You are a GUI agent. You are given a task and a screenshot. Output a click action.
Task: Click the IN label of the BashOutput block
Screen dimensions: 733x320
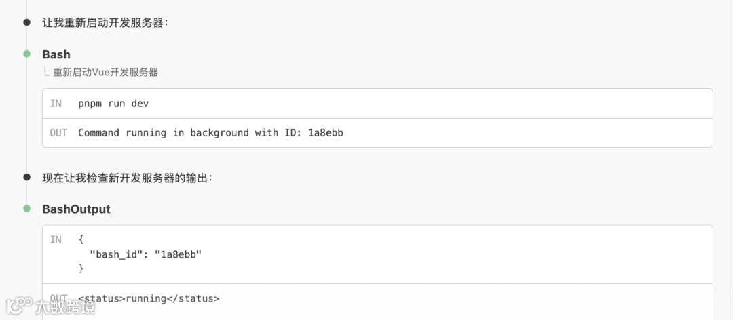click(56, 239)
